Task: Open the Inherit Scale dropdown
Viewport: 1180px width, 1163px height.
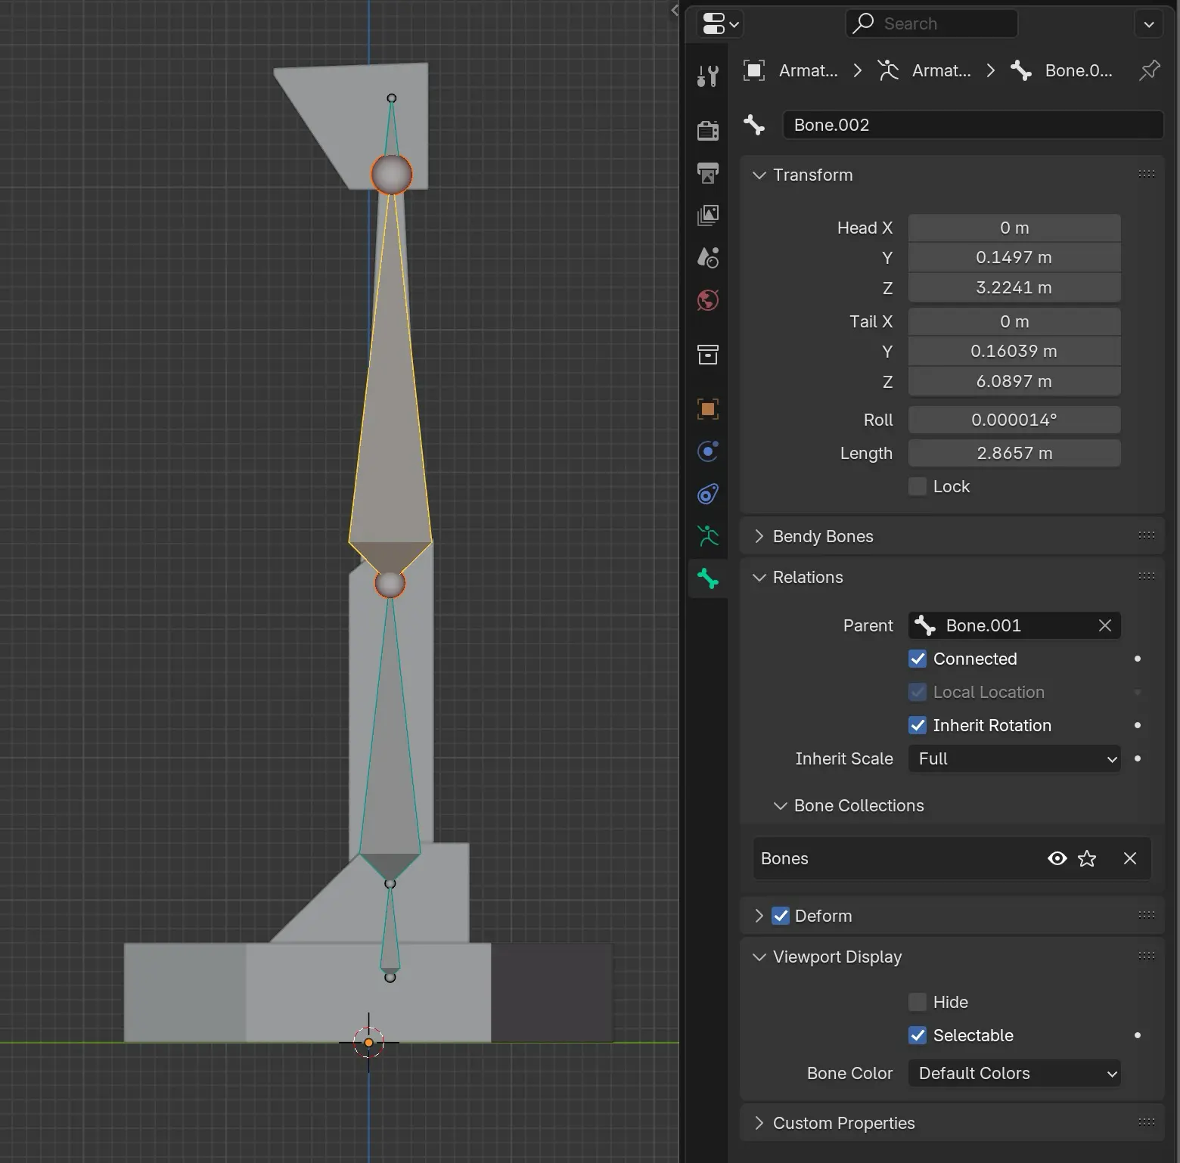Action: click(x=1014, y=758)
